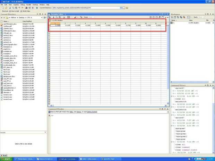Click the save icon in Workspace toolbar
Screen dimensions: 215x161
click(x=181, y=17)
